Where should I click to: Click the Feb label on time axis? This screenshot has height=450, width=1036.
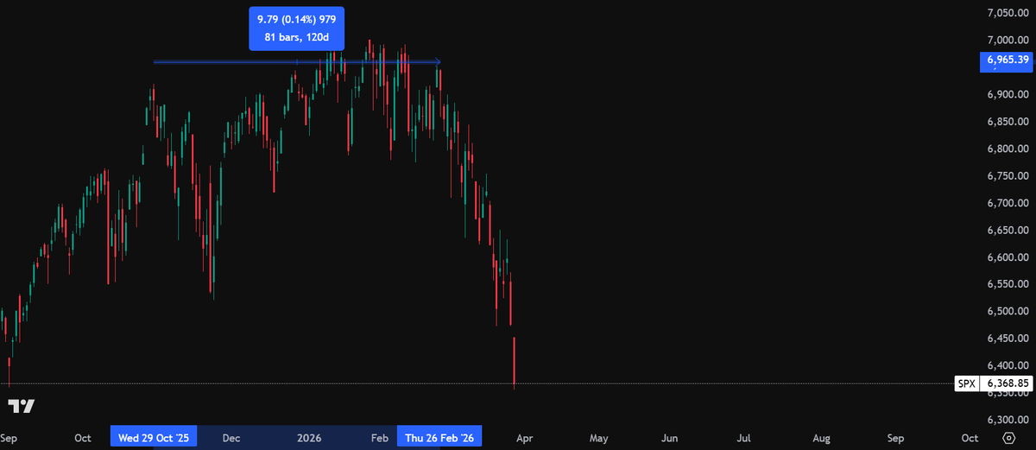pos(380,438)
